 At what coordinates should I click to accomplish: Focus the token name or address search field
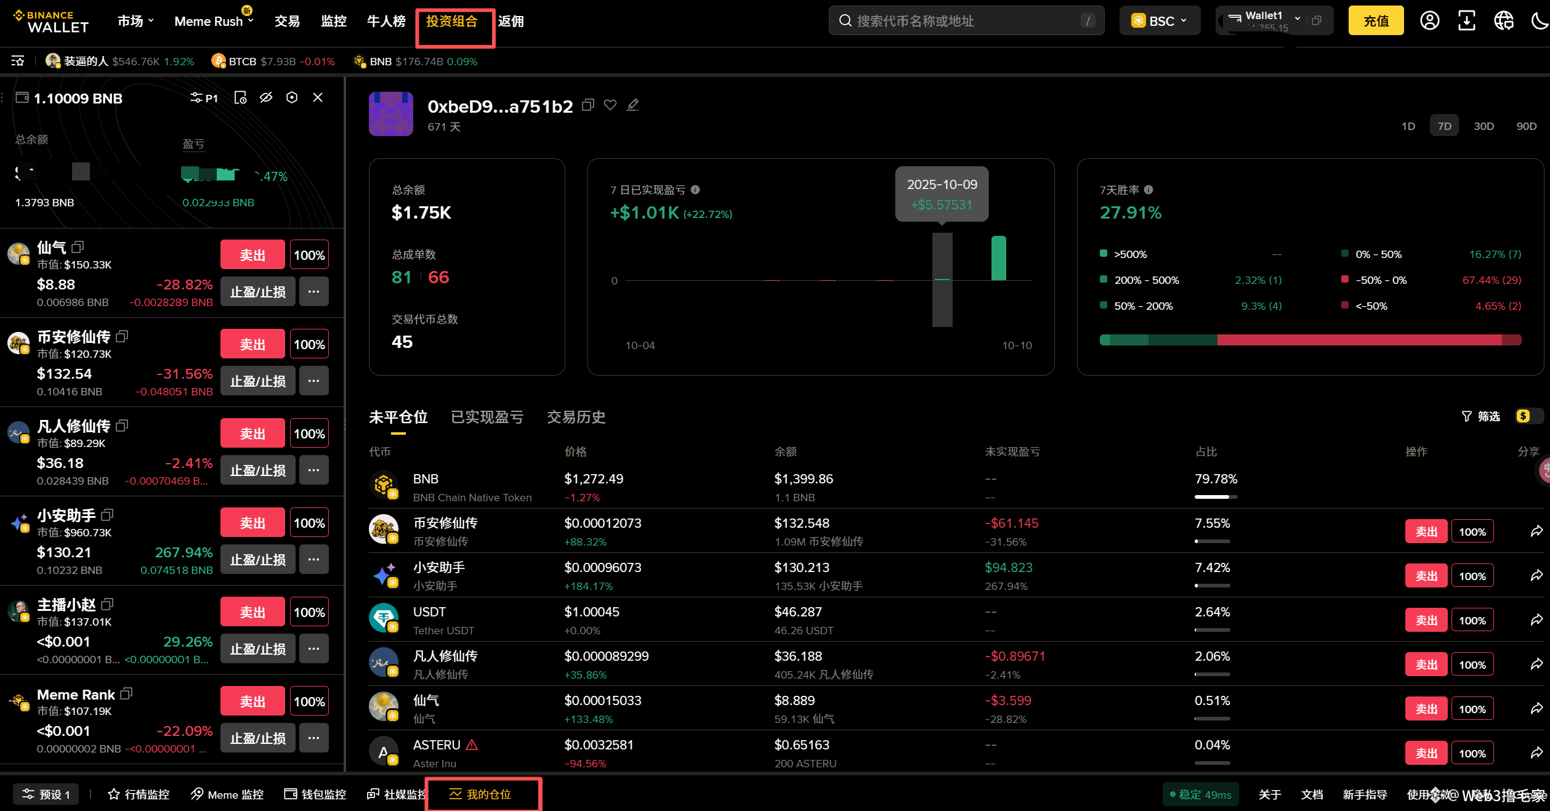point(966,21)
